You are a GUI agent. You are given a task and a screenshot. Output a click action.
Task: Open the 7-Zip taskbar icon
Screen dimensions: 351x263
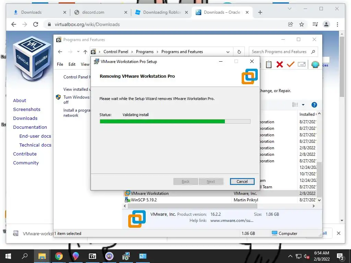click(93, 256)
